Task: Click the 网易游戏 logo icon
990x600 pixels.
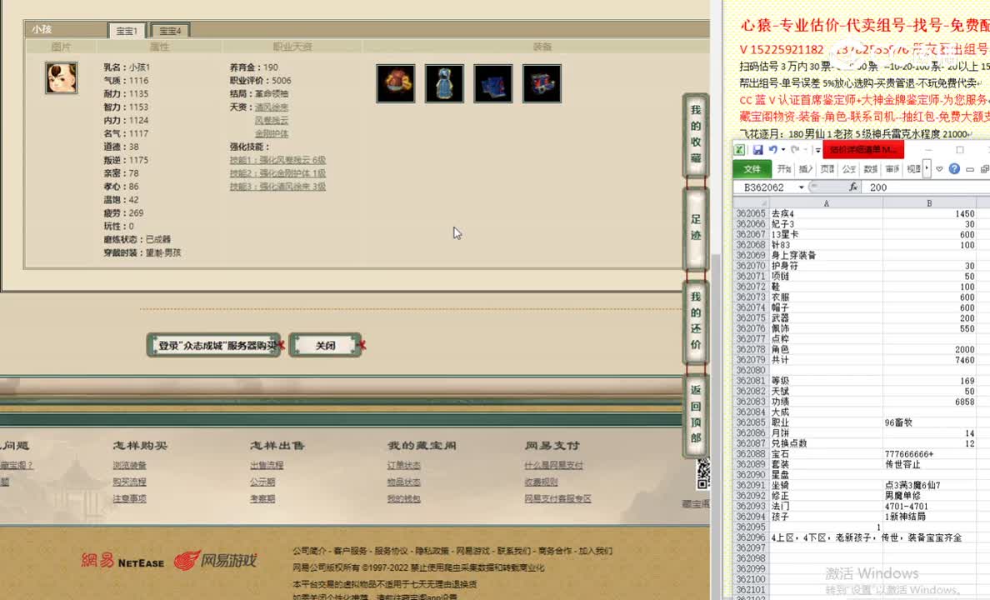Action: pos(185,562)
